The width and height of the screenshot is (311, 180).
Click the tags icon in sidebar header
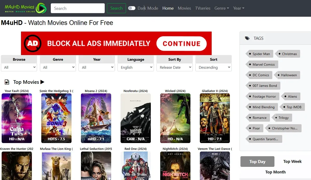(247, 38)
